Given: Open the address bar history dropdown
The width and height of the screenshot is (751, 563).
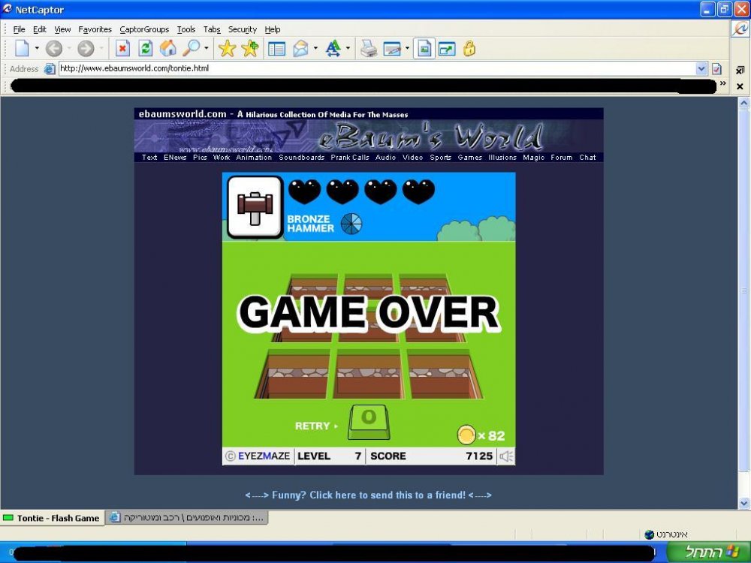Looking at the screenshot, I should [x=701, y=69].
